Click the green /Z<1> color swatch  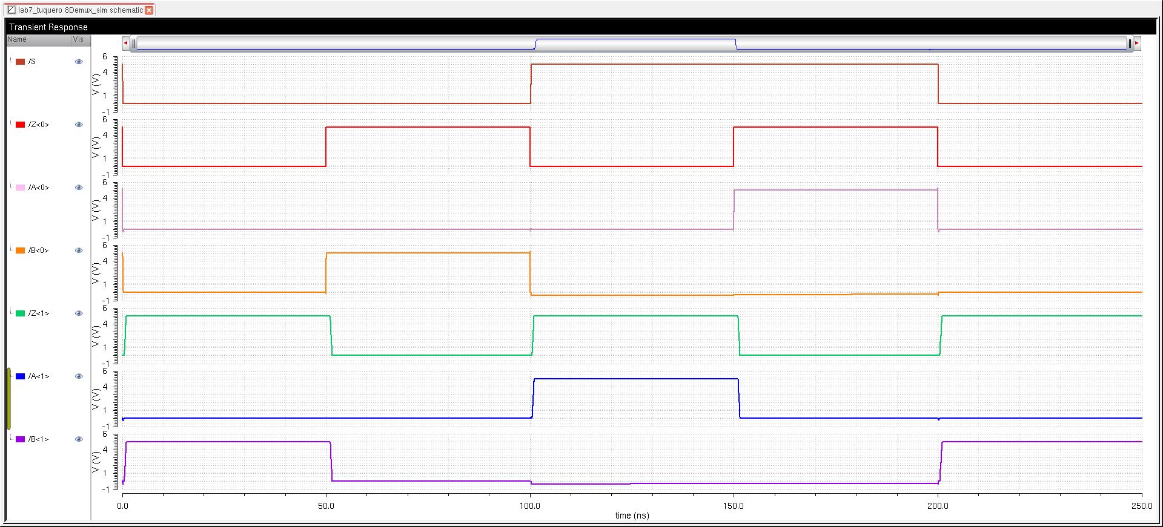click(x=20, y=313)
